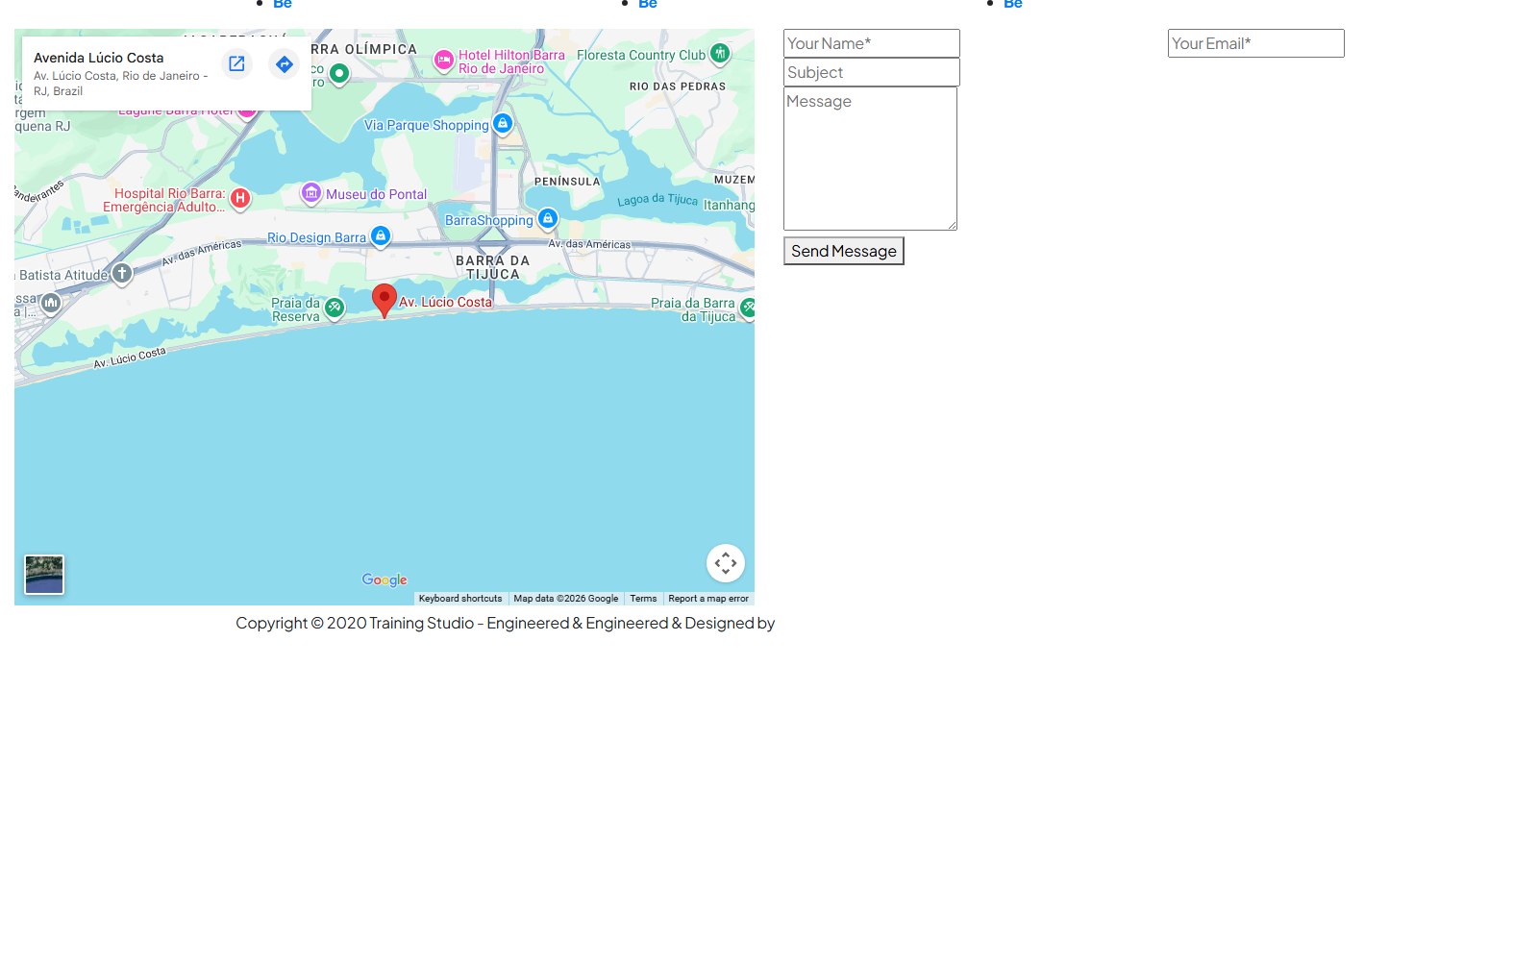Click into the Subject field
Image resolution: width=1538 pixels, height=961 pixels.
point(872,72)
